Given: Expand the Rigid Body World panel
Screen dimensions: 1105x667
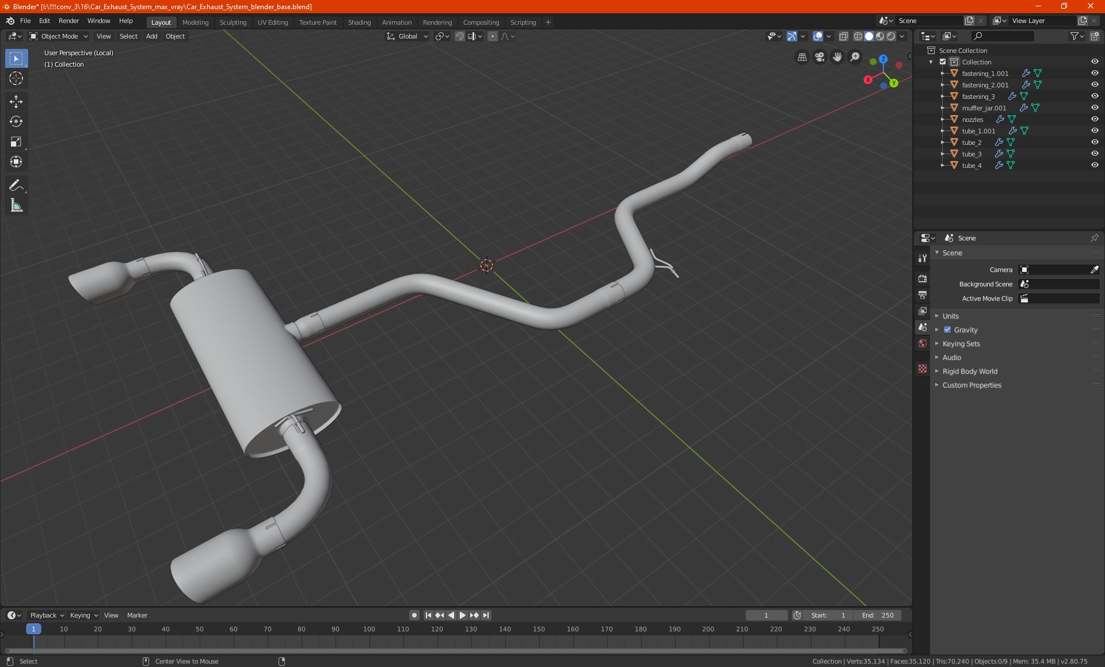Looking at the screenshot, I should point(970,371).
